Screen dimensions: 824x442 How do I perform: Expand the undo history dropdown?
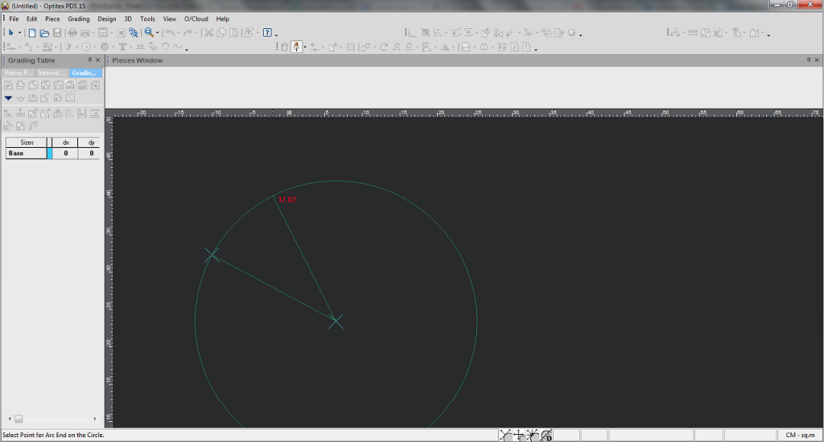(x=178, y=32)
